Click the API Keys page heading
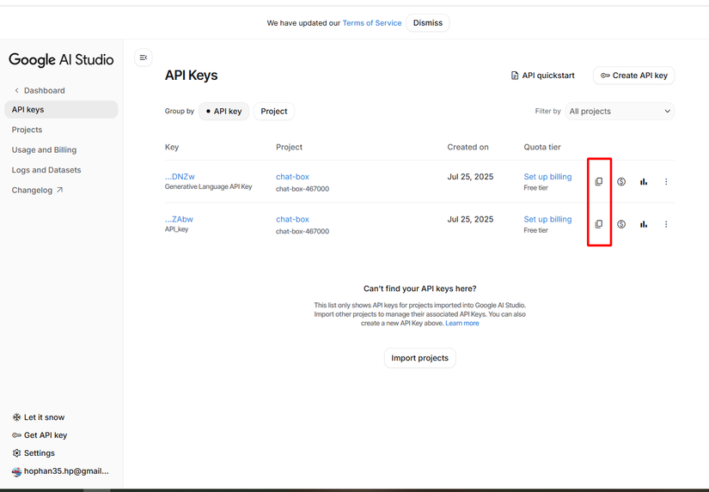The height and width of the screenshot is (492, 709). 192,76
